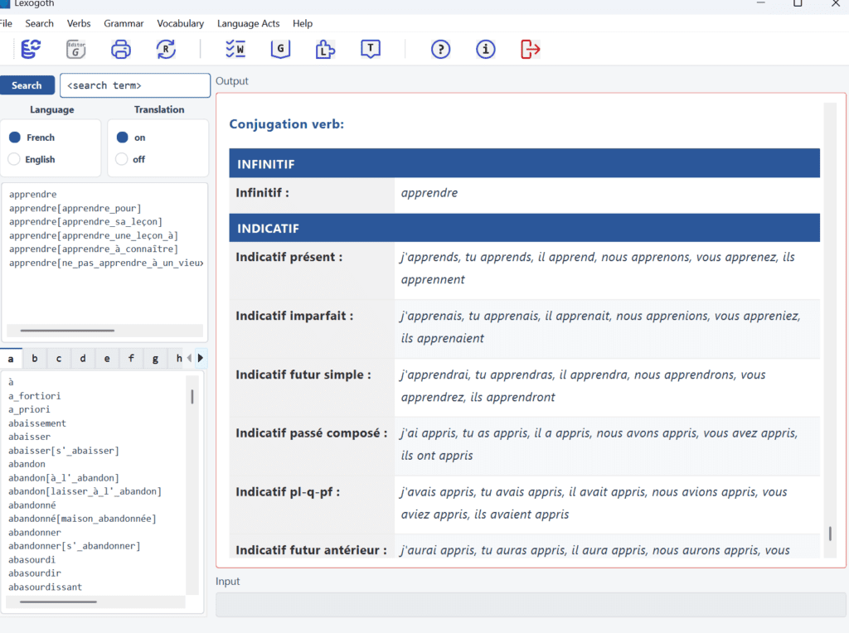The width and height of the screenshot is (849, 633).
Task: Select 'abandonné[maison_abandonnée]' in word list
Action: coord(82,519)
